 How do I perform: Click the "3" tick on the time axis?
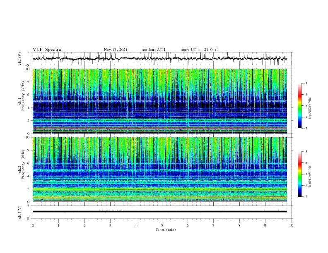click(110, 225)
